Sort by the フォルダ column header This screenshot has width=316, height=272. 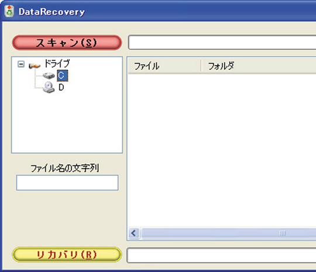pos(259,66)
